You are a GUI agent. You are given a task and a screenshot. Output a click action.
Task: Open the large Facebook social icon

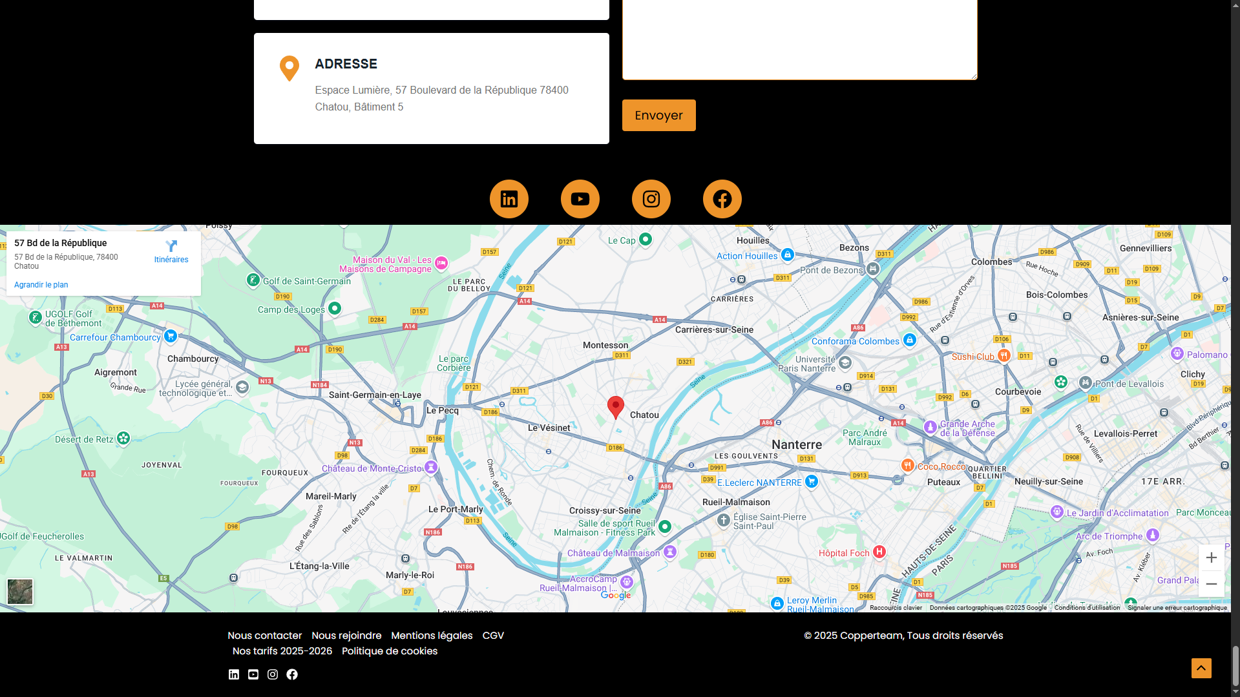coord(722,199)
